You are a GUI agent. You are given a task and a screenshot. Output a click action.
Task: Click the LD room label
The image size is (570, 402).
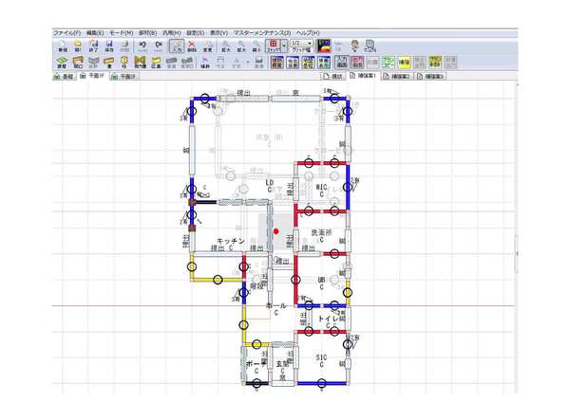(270, 183)
